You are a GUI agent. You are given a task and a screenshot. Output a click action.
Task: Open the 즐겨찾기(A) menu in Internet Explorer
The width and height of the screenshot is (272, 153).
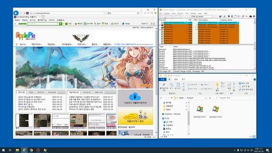[x=42, y=20]
